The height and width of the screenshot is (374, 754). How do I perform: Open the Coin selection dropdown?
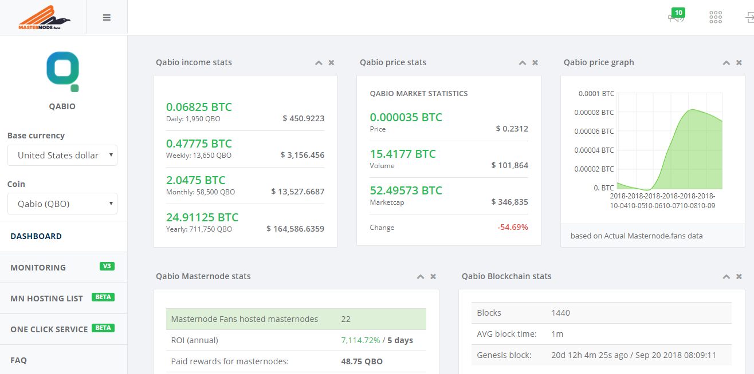coord(62,204)
